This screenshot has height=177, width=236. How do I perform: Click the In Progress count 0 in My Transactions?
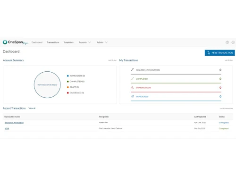220,96
